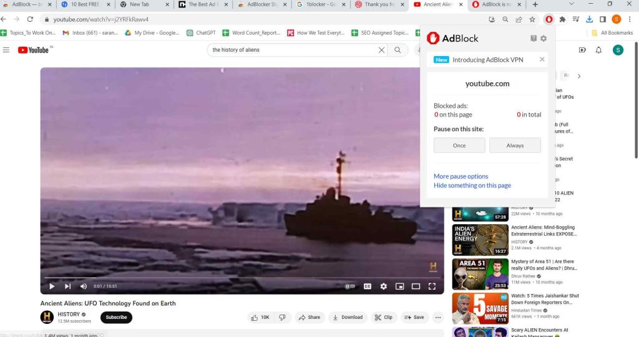Create a Clip of the video
This screenshot has height=337, width=639.
click(384, 318)
